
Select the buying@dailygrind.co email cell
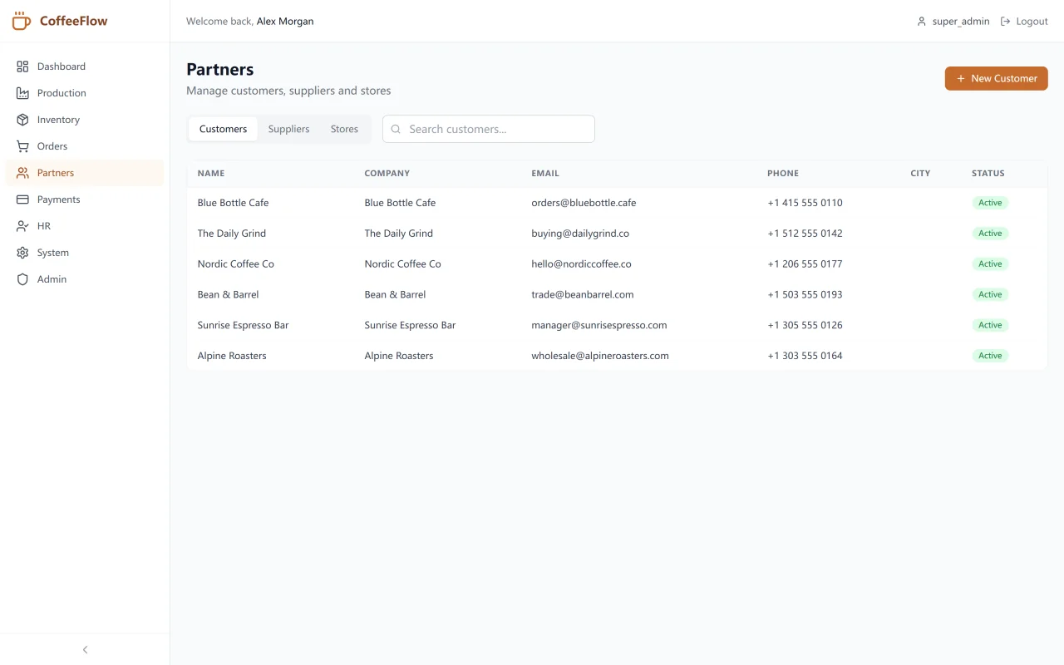coord(580,234)
